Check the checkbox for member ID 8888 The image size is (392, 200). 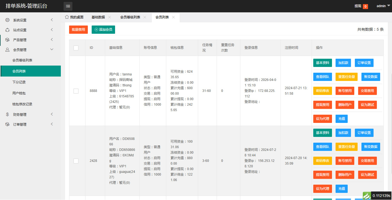tap(76, 91)
